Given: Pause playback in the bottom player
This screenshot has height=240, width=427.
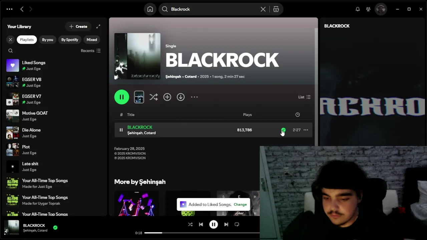Looking at the screenshot, I should pos(213,224).
